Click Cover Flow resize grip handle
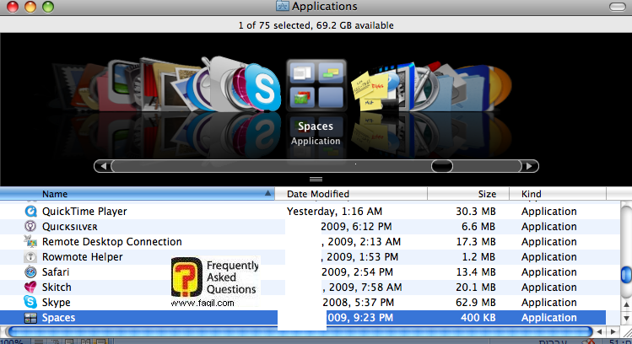 click(316, 180)
